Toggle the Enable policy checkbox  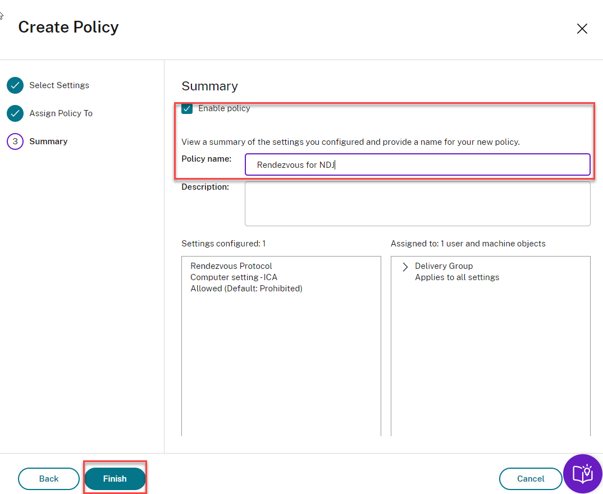pyautogui.click(x=188, y=109)
